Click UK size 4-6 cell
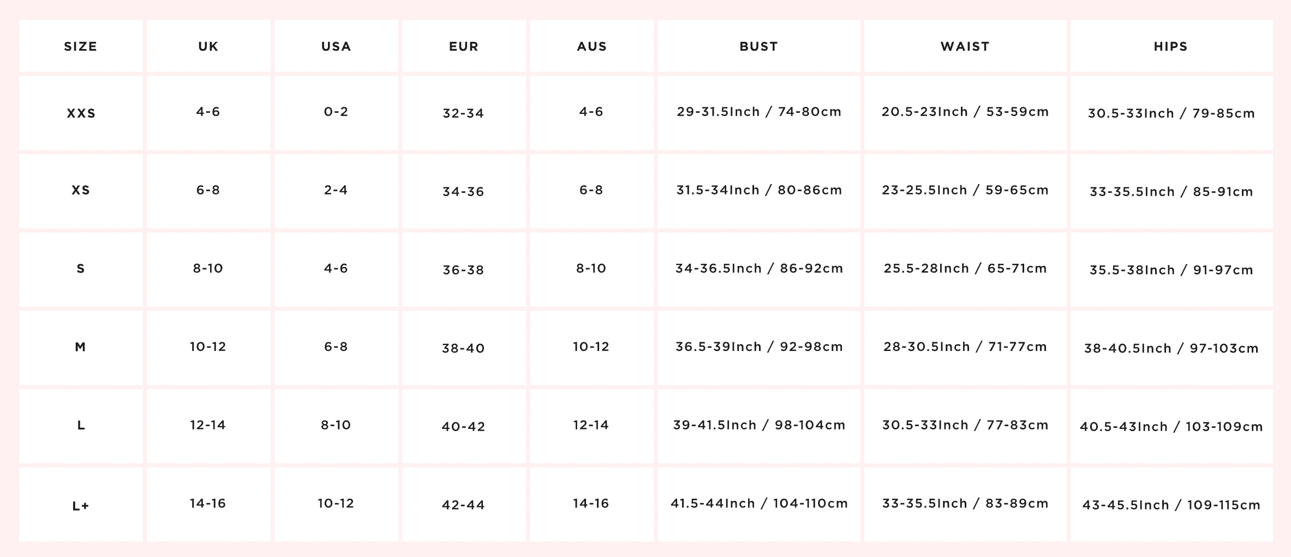This screenshot has height=557, width=1291. click(208, 112)
